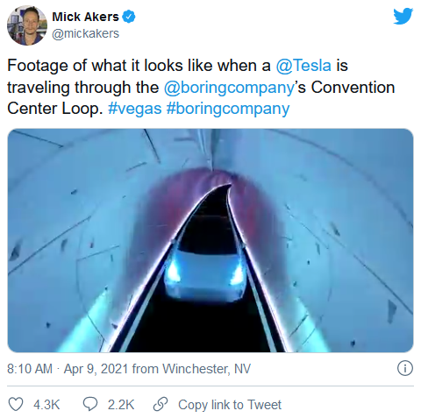Click the heart like icon
The image size is (421, 418).
[16, 404]
